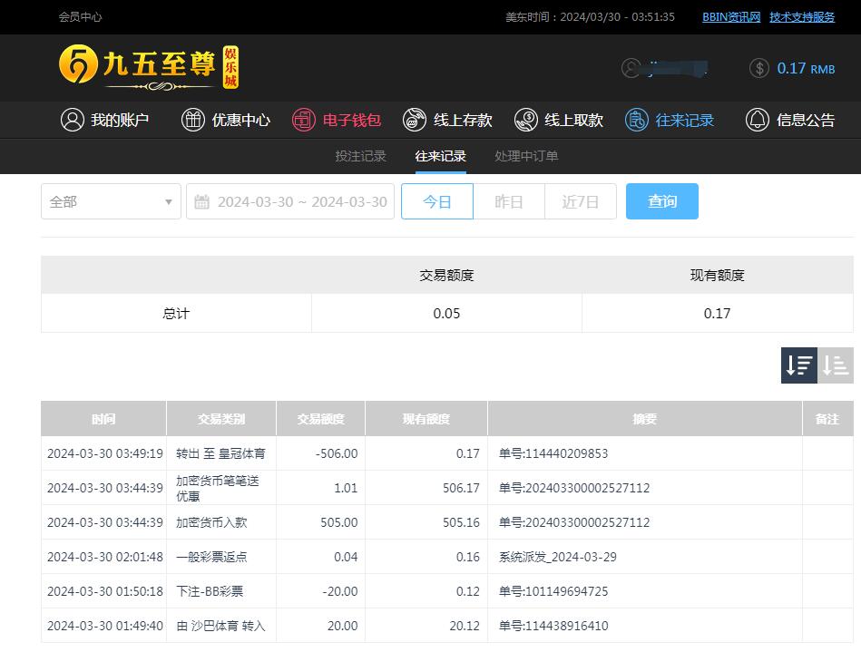
Task: Open the 技术支持服务 link
Action: pos(802,16)
